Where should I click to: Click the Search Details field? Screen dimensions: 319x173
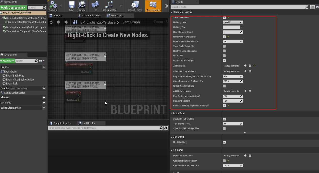tap(240, 7)
